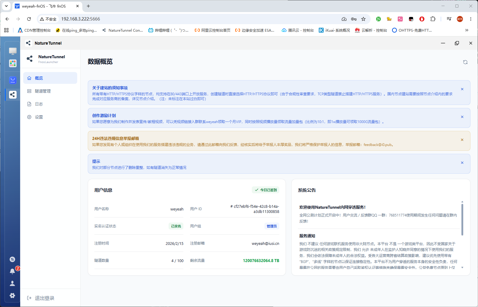This screenshot has width=478, height=307.
Task: Click the announcement scroll down arrow
Action: point(462,267)
